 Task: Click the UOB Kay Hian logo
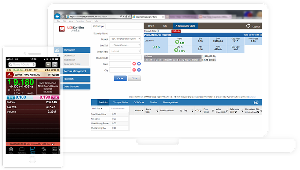coord(71,29)
